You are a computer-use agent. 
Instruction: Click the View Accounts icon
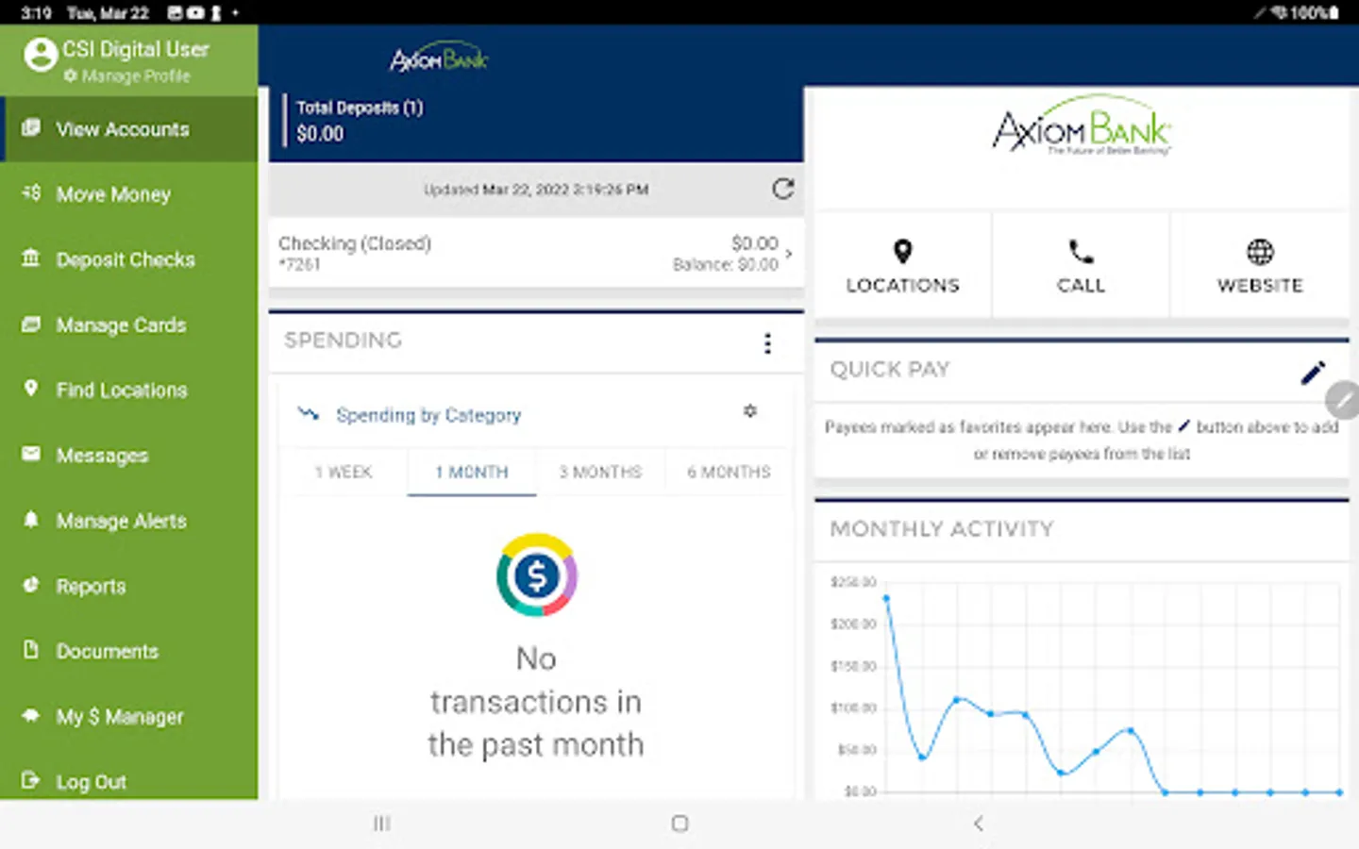click(31, 127)
